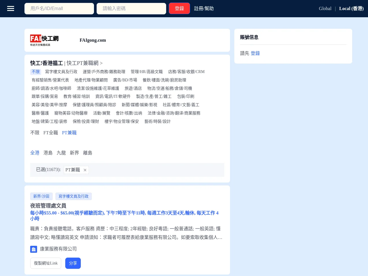Filter by 教育/補習/培訓
Viewport: 368px width, 276px height.
76,97
